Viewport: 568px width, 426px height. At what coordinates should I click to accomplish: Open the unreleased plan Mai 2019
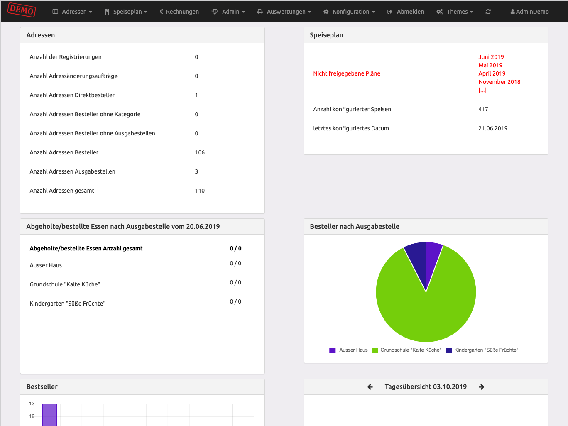[490, 65]
